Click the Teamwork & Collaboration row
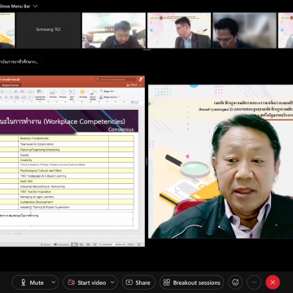The image size is (293, 293). pos(67,144)
